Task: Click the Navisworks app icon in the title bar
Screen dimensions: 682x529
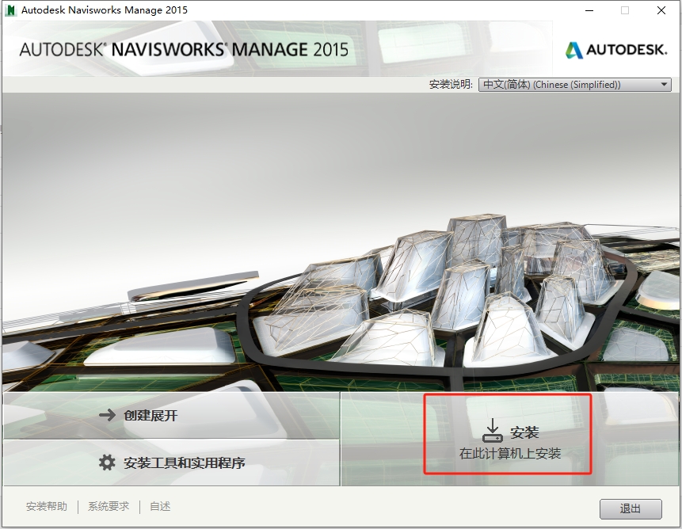Action: point(10,10)
